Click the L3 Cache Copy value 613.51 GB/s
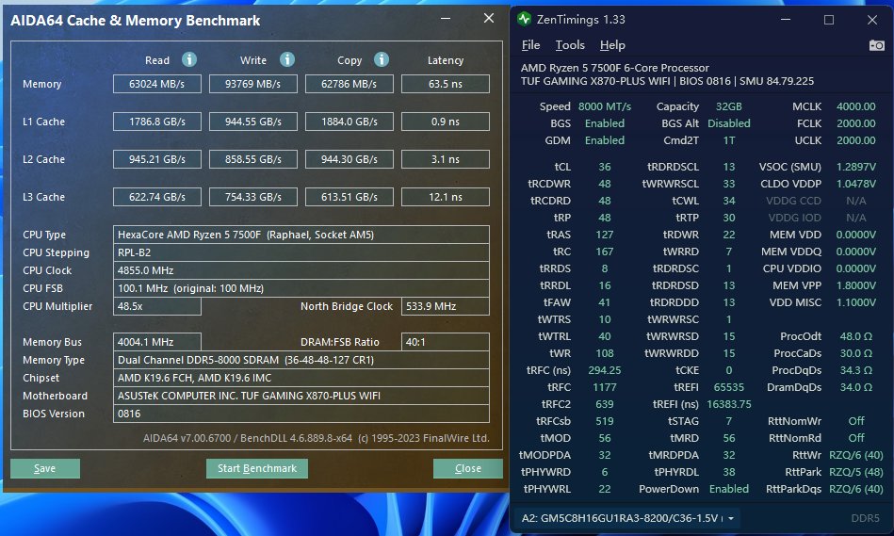Viewport: 894px width, 536px height. click(349, 197)
